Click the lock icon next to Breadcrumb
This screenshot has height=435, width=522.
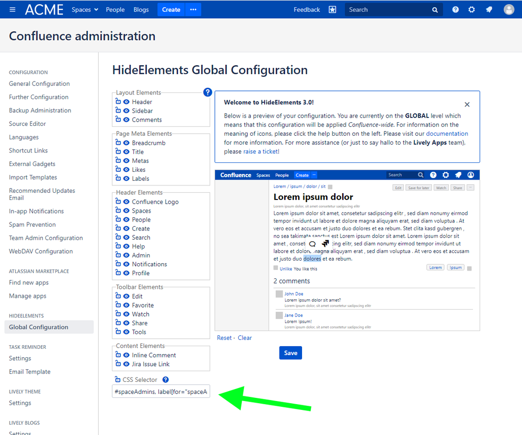click(118, 143)
